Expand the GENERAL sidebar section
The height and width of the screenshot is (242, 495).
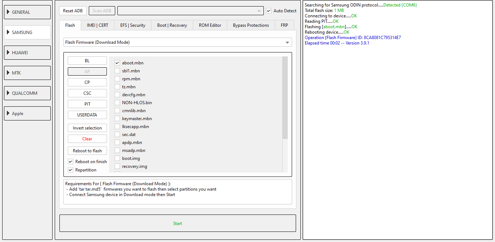pos(27,12)
